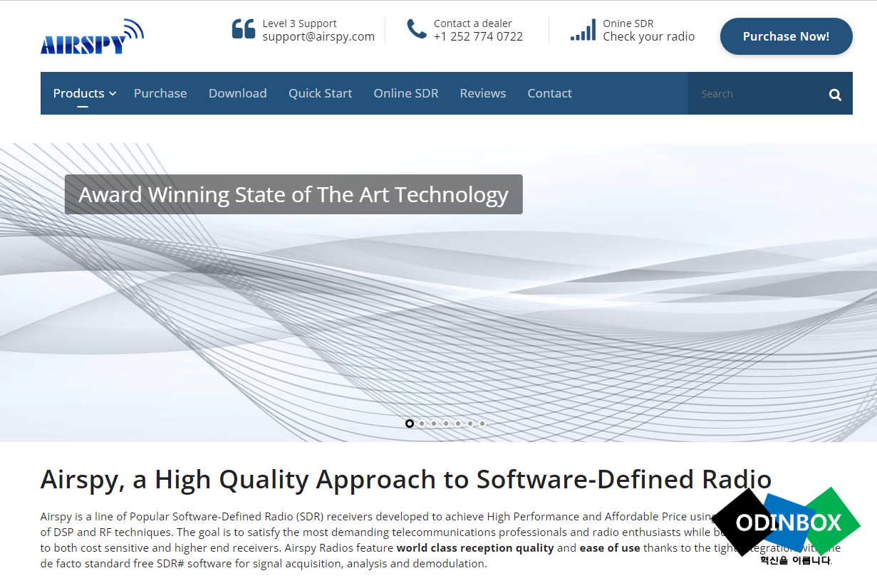Go to Online SDR in navigation bar
The image size is (877, 583).
(406, 93)
